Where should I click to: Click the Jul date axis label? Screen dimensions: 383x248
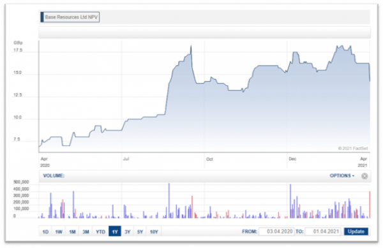click(x=126, y=159)
